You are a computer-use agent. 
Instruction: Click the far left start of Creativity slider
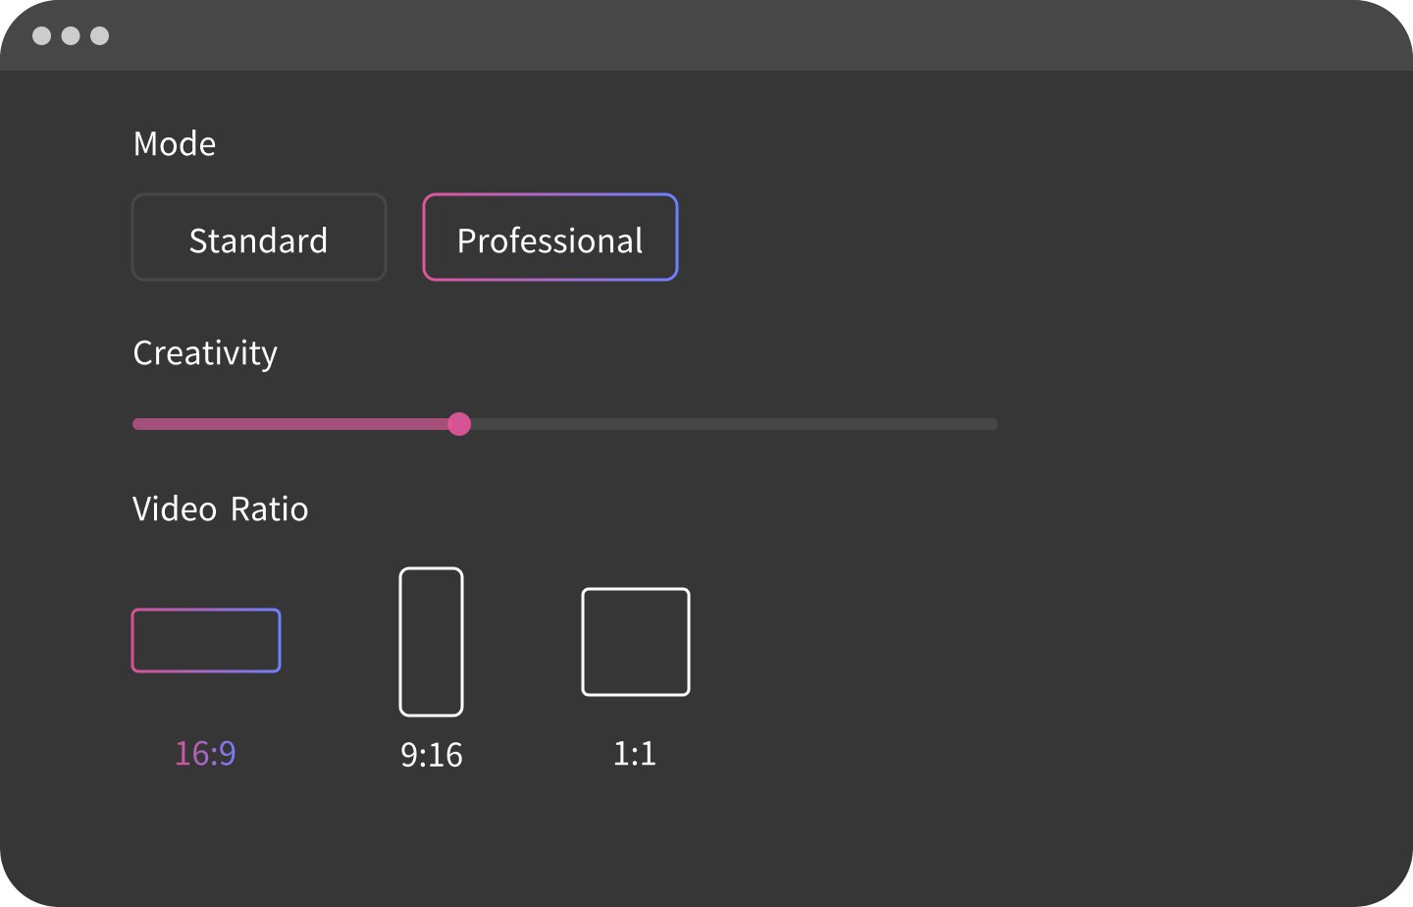point(138,424)
